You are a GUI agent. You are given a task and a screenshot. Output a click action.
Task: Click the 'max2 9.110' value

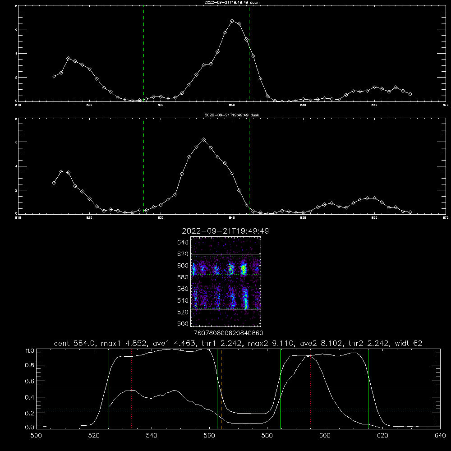pos(270,343)
